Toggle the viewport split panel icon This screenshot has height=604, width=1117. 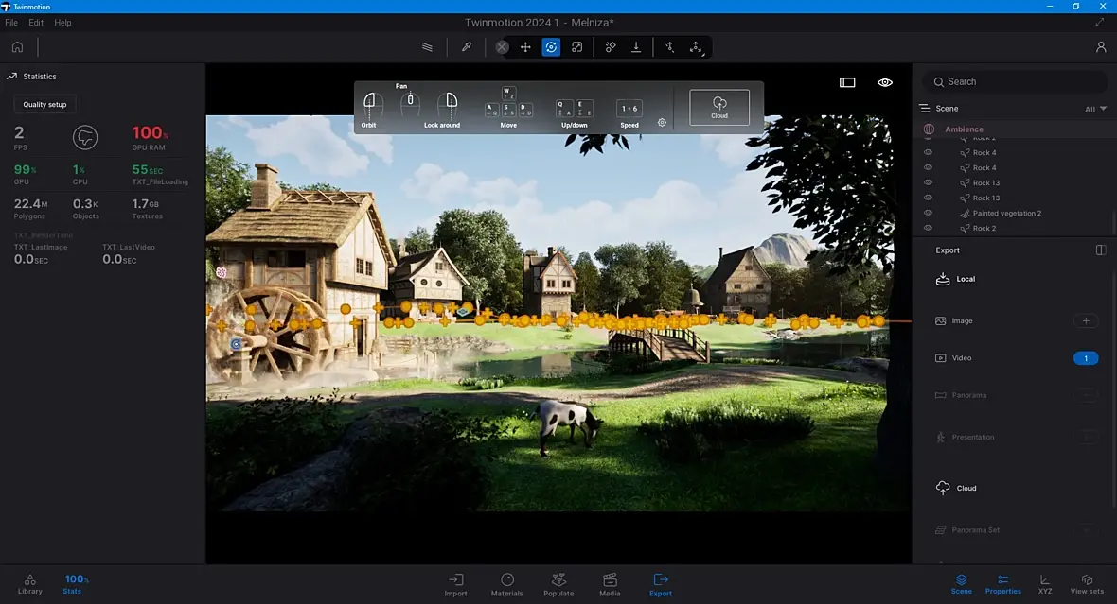pos(847,82)
